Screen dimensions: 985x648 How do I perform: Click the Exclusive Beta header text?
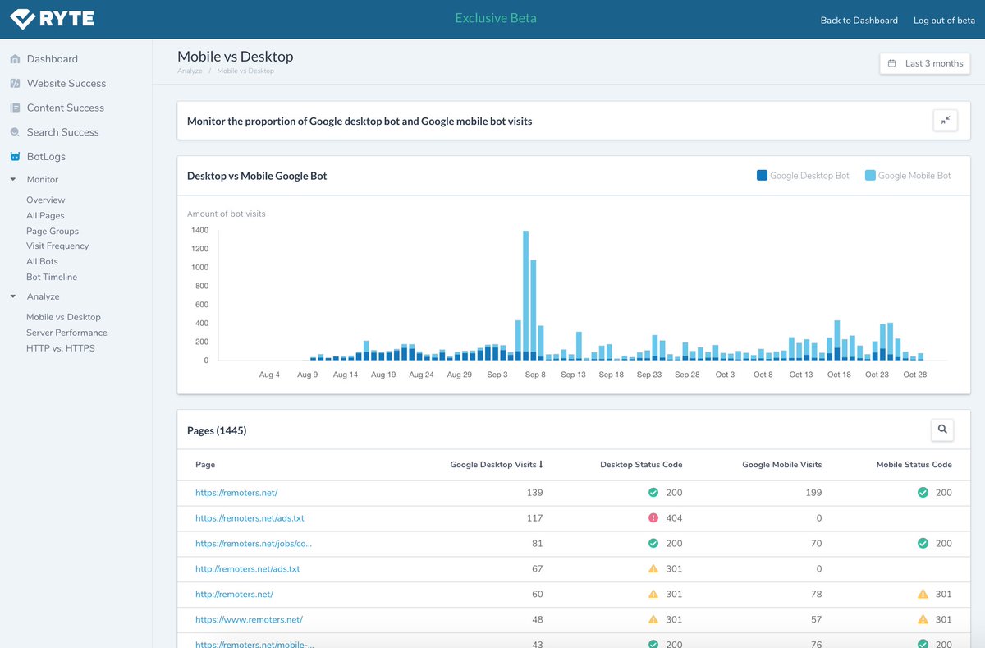click(x=496, y=18)
